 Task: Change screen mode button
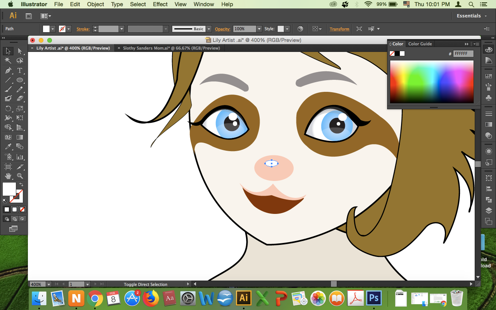point(14,229)
